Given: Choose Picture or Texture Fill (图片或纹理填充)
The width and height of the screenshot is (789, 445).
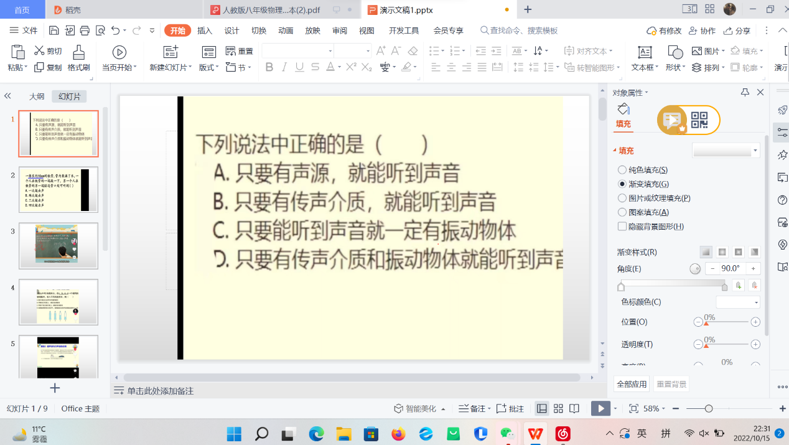Looking at the screenshot, I should tap(622, 198).
